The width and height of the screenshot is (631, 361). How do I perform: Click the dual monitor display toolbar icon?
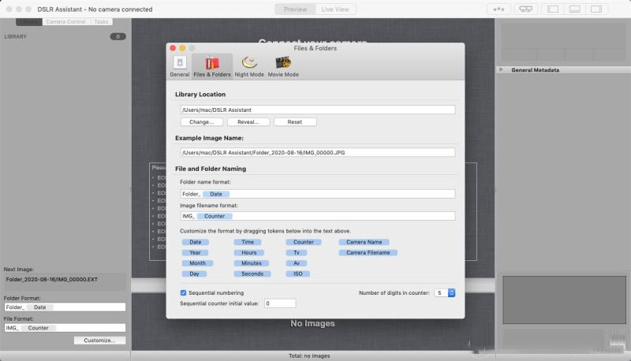click(x=525, y=9)
